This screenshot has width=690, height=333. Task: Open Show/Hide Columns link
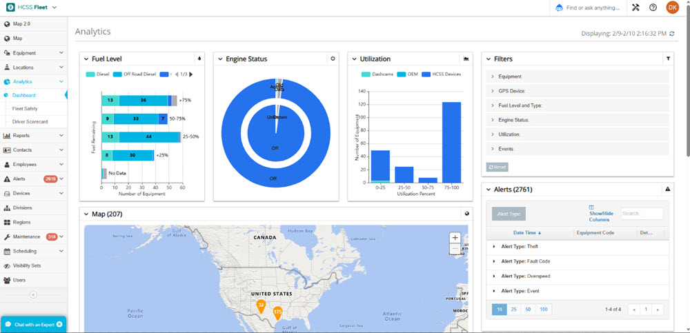[601, 213]
